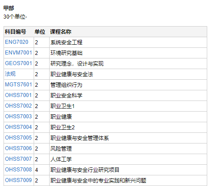Click the 科目编号 column header
The image size is (209, 186).
[x=15, y=32]
